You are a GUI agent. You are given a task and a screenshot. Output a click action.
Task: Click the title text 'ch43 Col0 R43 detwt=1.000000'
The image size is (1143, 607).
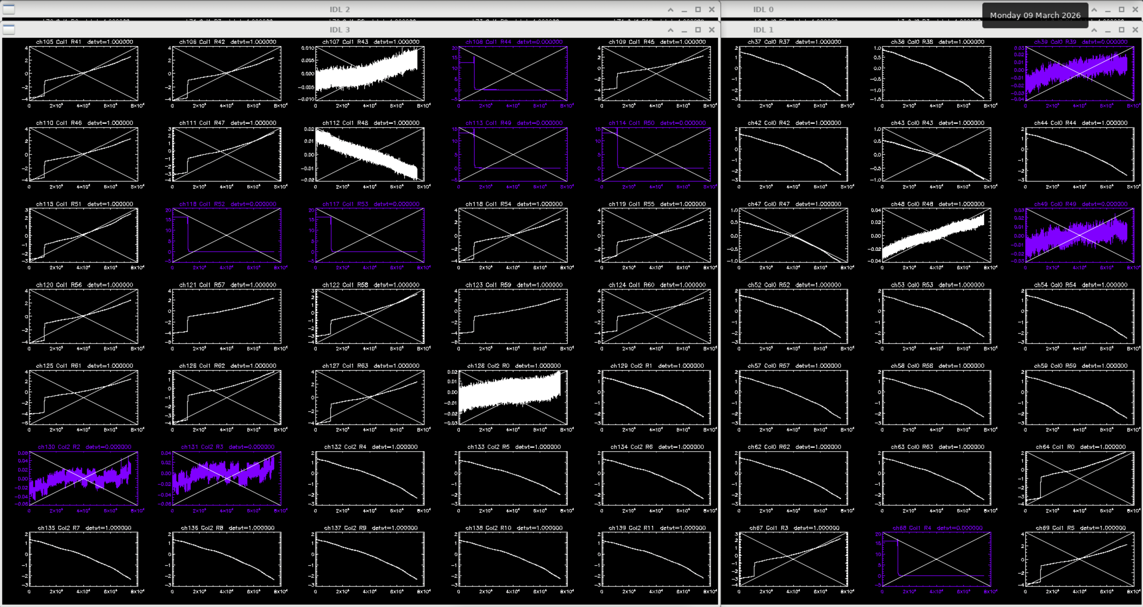[937, 123]
